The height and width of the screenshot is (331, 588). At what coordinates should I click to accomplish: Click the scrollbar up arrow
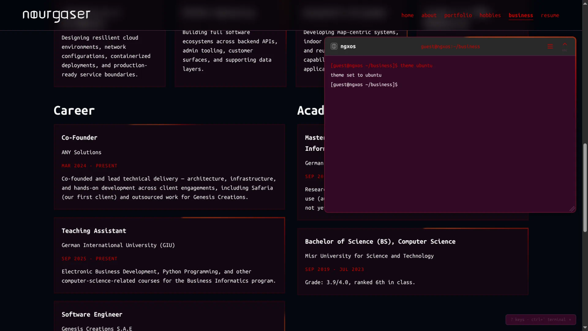point(585,3)
